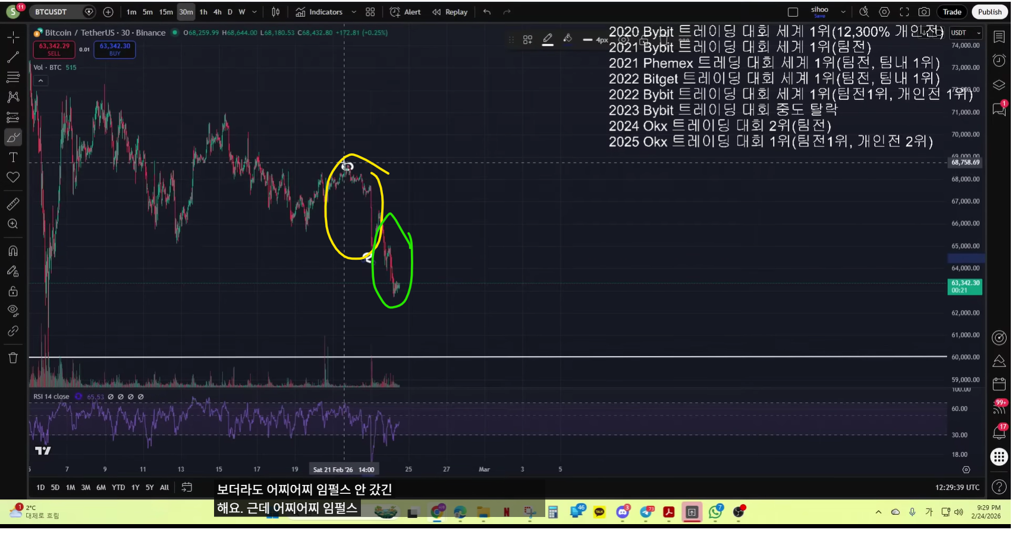Open the layout setup square icon
The image size is (1012, 536).
(793, 12)
